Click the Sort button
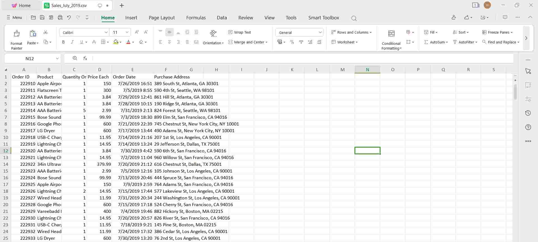Screen dimensions: 538x242 tap(460, 32)
